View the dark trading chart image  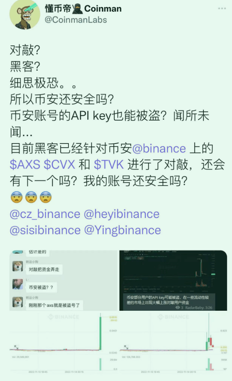173,280
